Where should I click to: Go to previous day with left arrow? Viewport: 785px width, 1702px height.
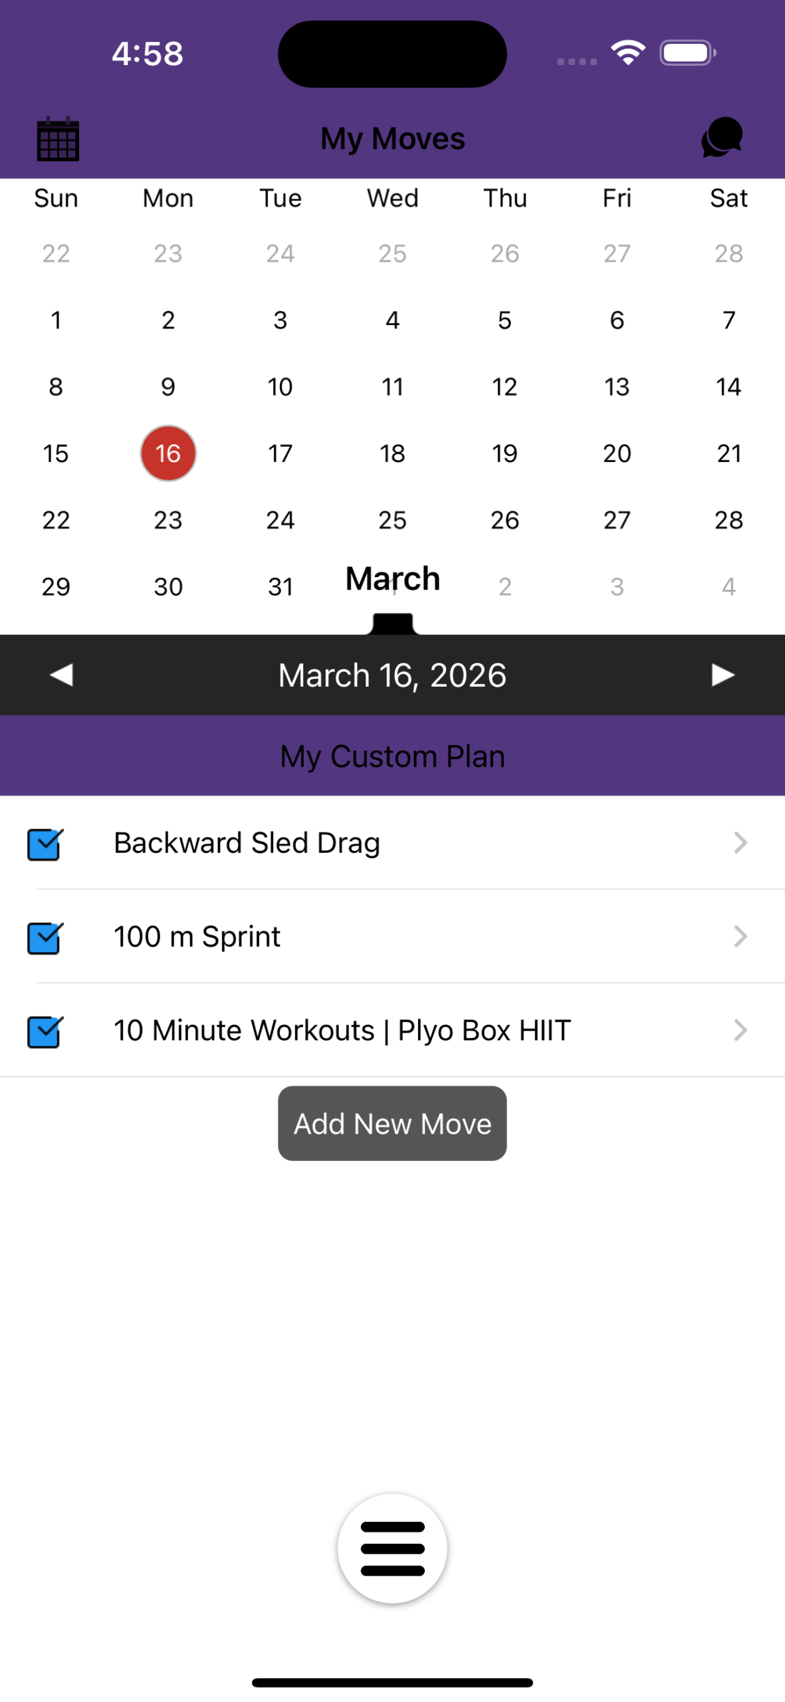tap(62, 675)
